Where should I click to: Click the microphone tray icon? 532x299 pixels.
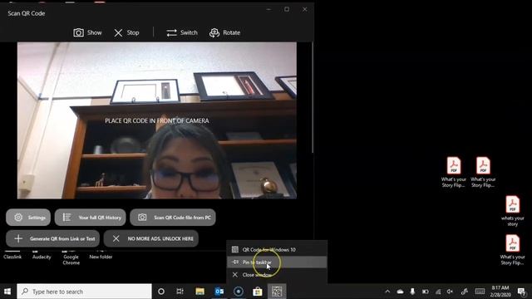(412, 292)
